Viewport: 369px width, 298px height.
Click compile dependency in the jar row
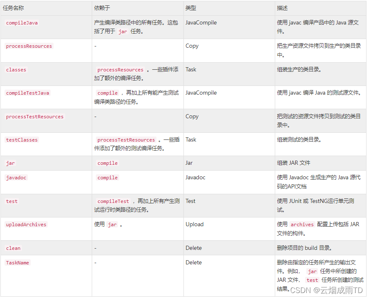tap(108, 163)
